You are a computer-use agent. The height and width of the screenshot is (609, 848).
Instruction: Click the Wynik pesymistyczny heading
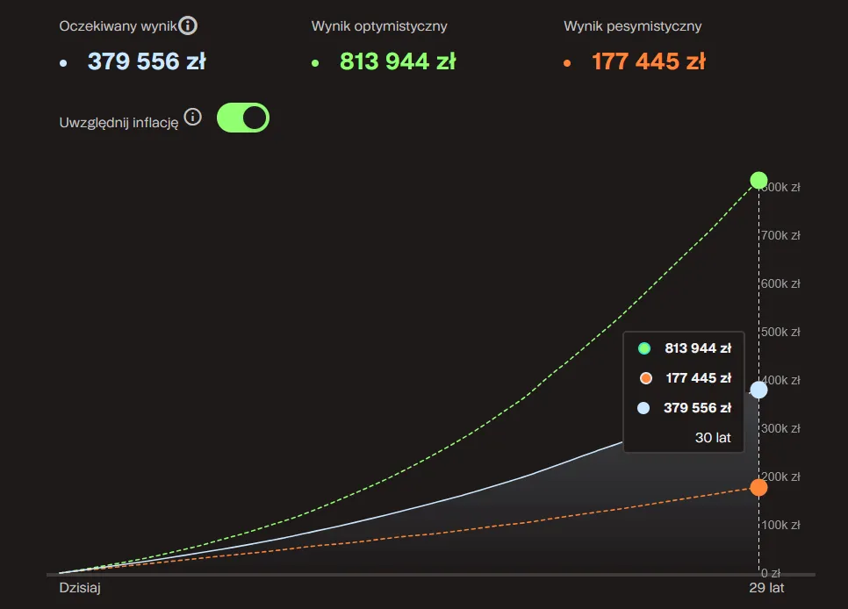[x=632, y=26]
